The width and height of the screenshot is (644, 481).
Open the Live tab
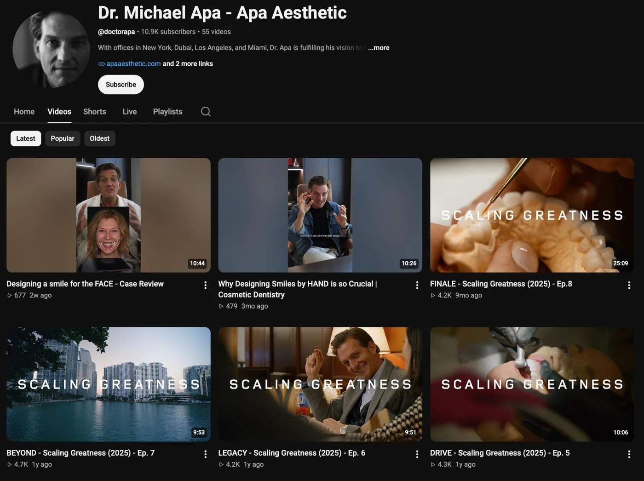(x=130, y=112)
